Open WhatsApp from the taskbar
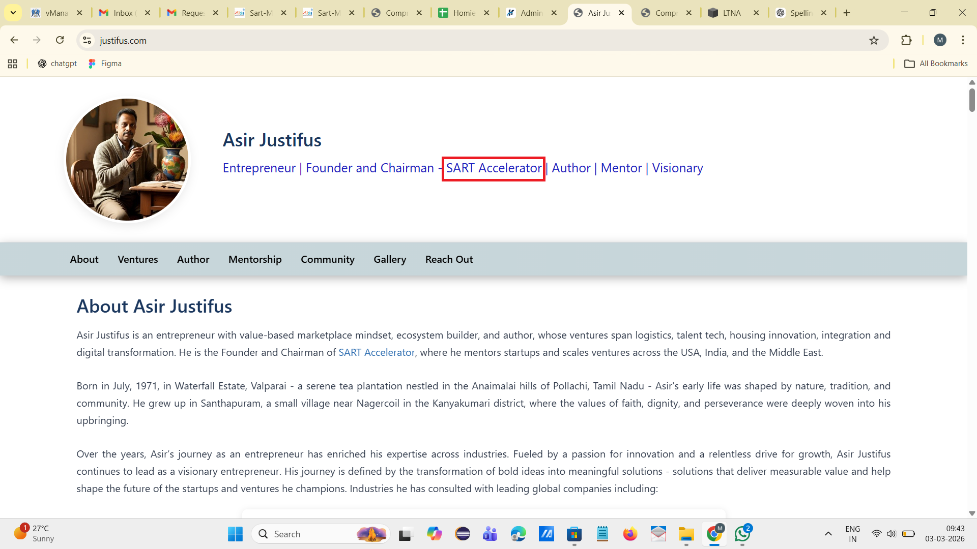 tap(742, 534)
